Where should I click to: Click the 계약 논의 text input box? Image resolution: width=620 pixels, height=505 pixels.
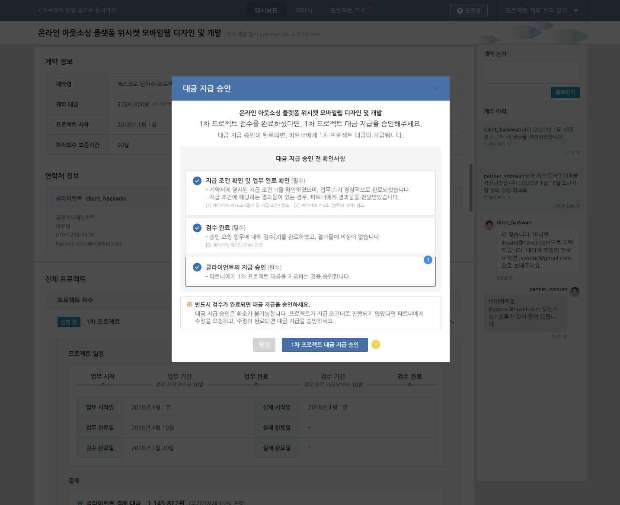pos(531,72)
